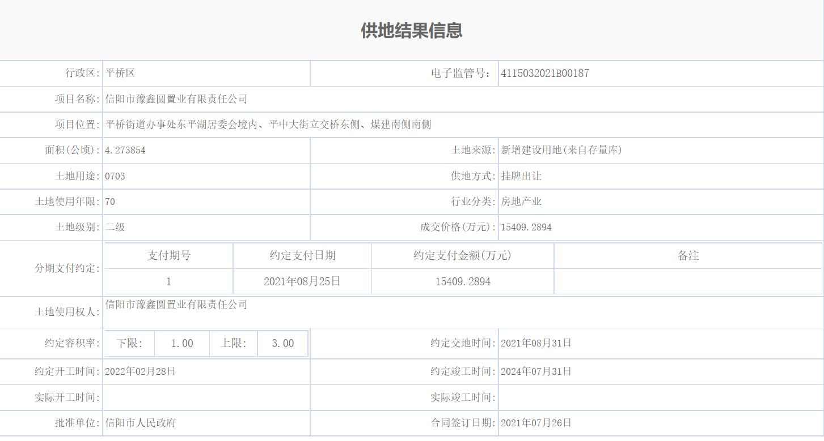Select the payment date 2021年08月25日

pos(302,281)
